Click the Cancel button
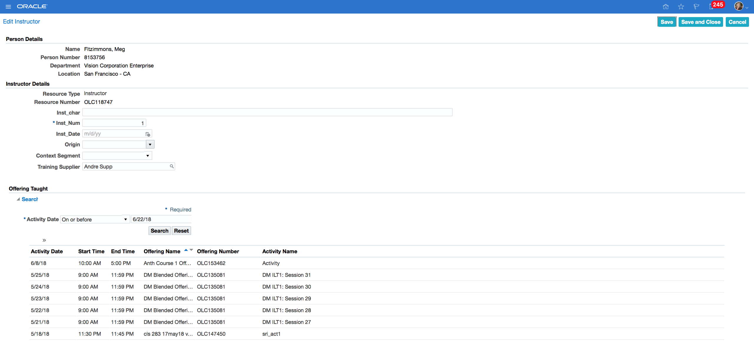 737,22
